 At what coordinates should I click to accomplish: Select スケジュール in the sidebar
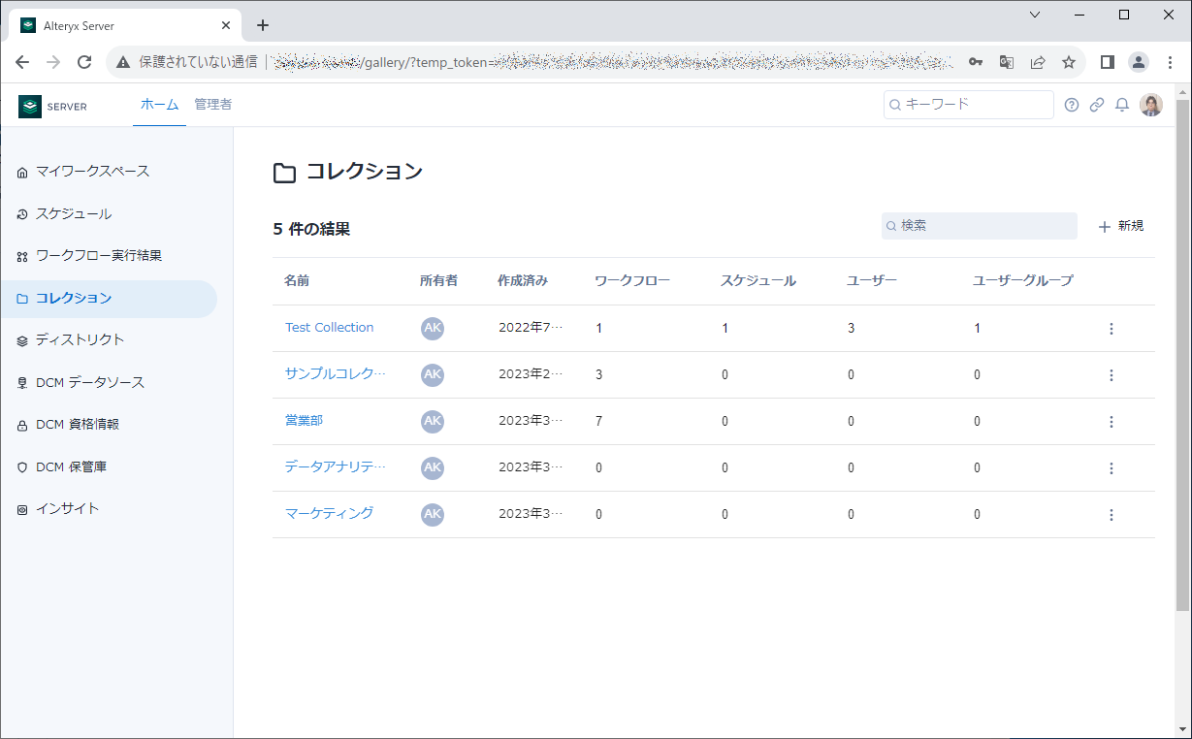(x=74, y=214)
